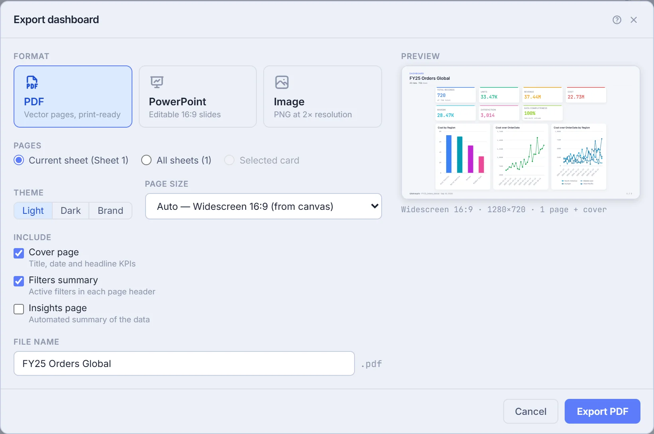
Task: Click the File name input field
Action: 184,363
